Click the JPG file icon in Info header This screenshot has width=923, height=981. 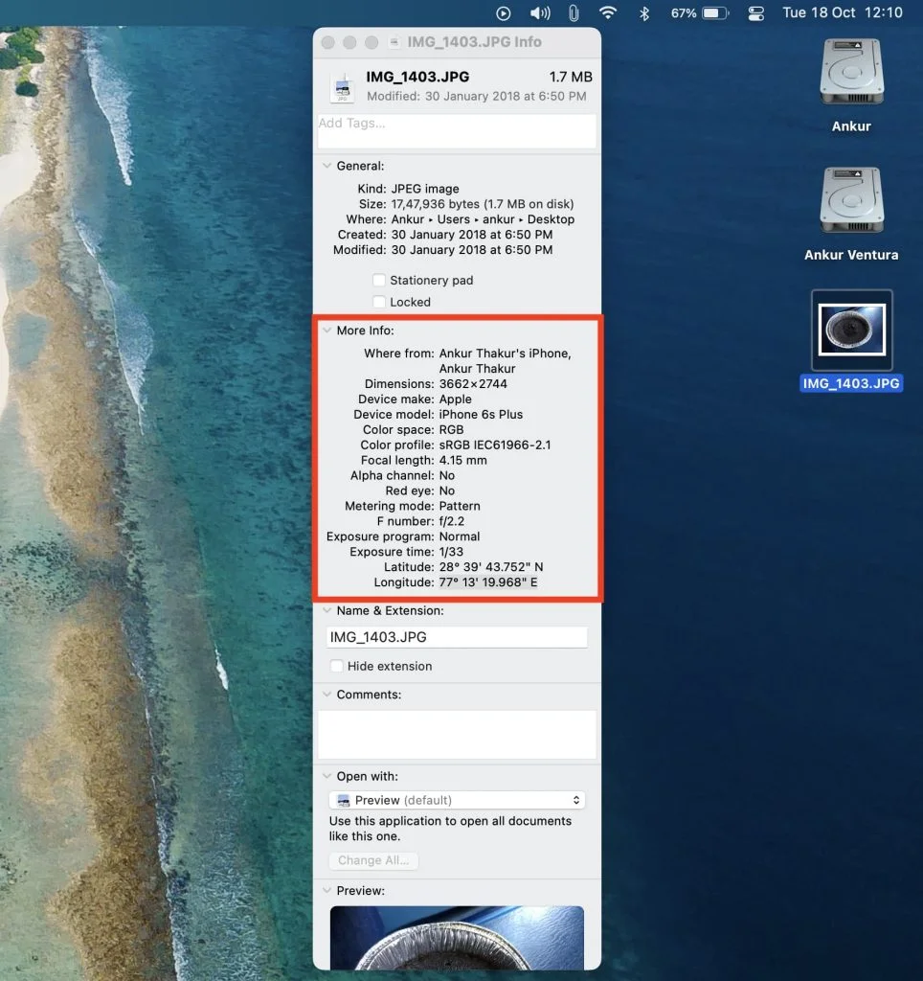point(342,87)
